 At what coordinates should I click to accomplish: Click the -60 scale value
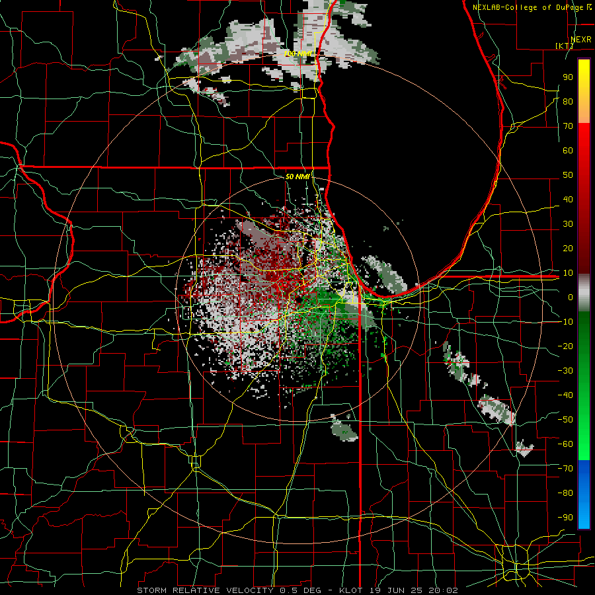(565, 444)
